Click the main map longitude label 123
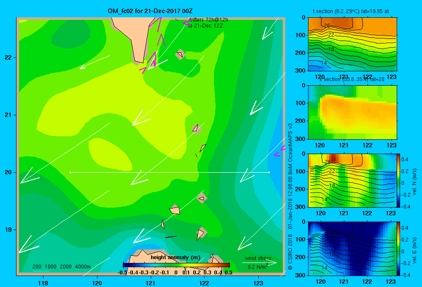422x287 pixels. [x=258, y=283]
